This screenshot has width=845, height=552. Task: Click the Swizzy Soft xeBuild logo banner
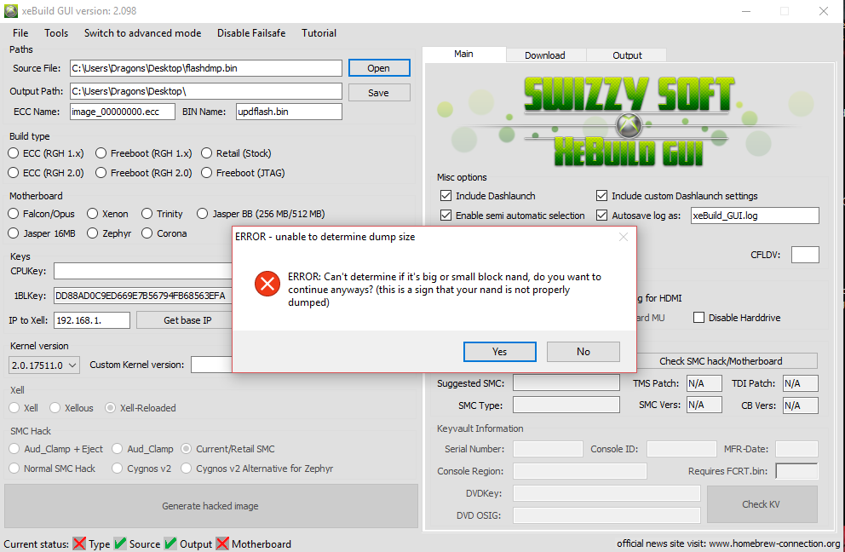tap(628, 120)
